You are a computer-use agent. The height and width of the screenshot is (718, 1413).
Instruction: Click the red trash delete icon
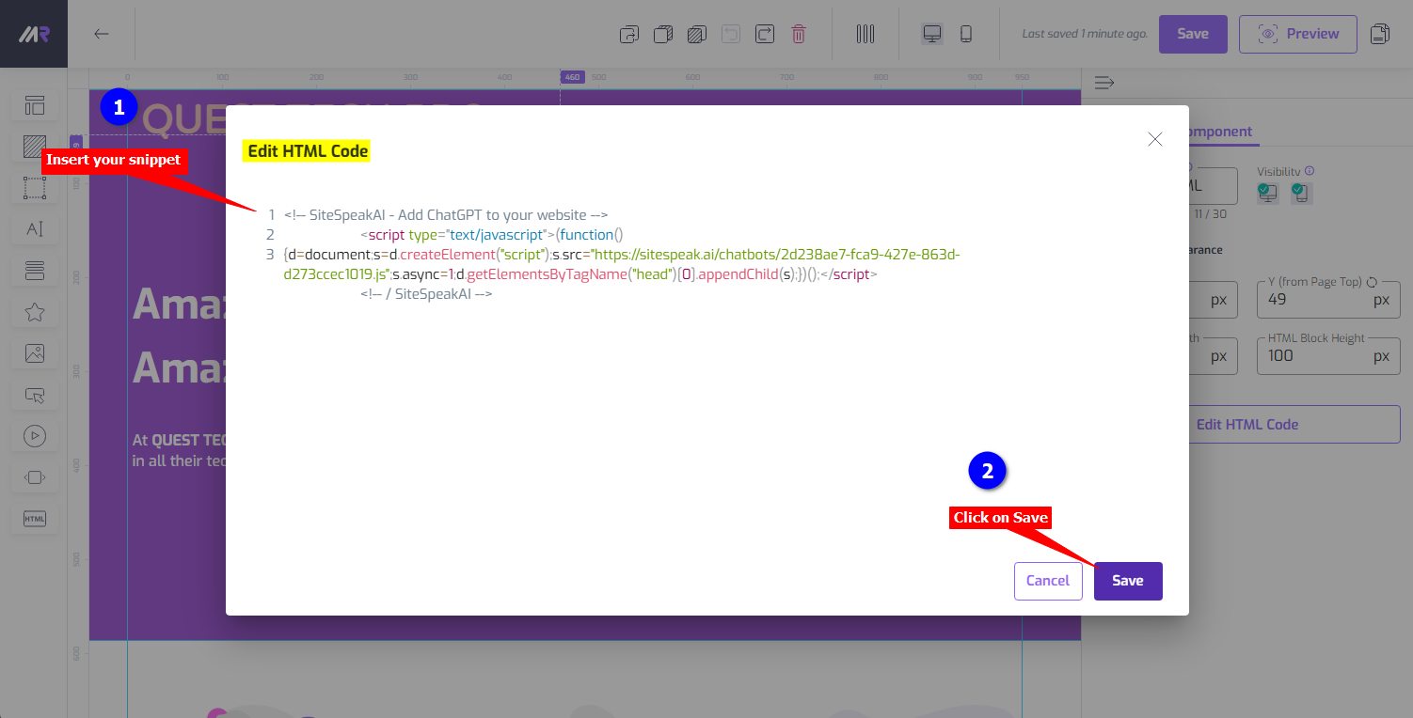click(x=799, y=34)
